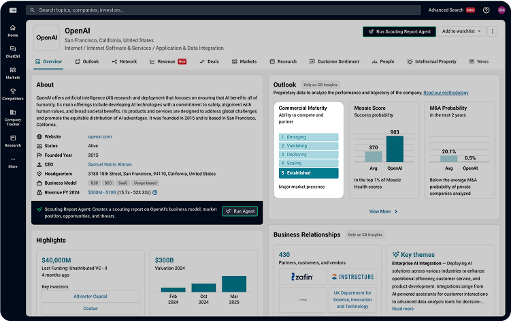Click the Markets sidebar icon
The width and height of the screenshot is (511, 321).
12,72
